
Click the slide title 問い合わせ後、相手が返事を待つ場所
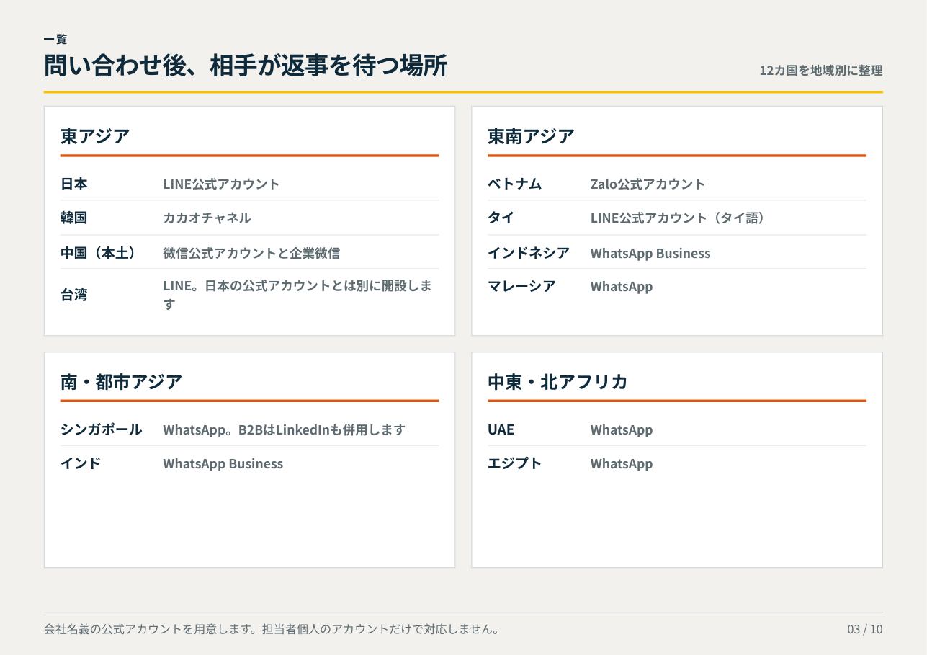coord(246,66)
